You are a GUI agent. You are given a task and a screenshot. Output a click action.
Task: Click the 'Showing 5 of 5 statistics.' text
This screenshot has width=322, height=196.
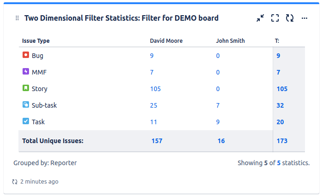[274, 163]
